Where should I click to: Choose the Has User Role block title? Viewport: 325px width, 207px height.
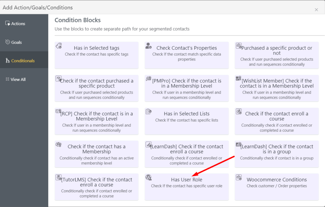click(x=187, y=180)
